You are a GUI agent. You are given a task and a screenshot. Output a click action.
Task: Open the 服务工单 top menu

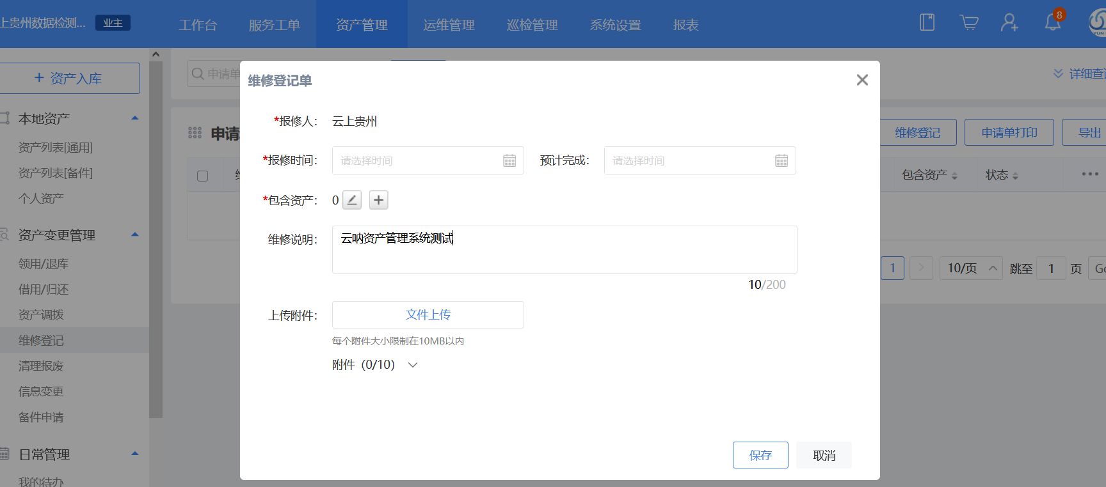pos(274,25)
